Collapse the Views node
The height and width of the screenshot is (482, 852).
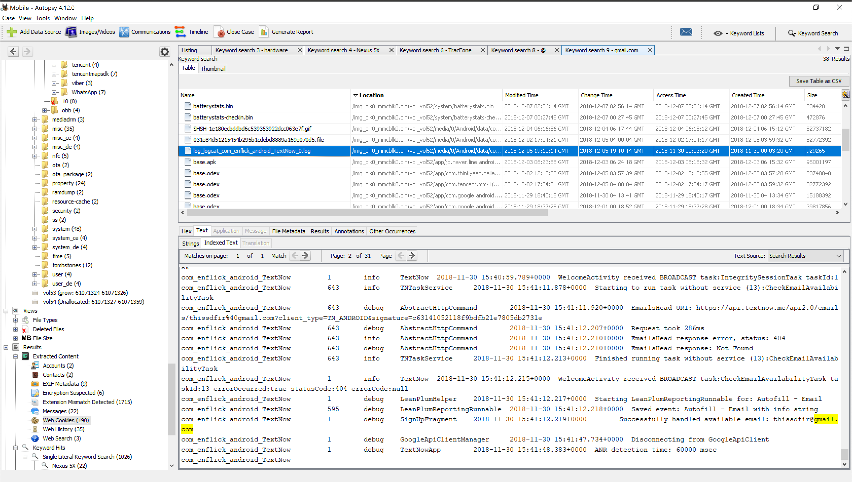click(6, 311)
